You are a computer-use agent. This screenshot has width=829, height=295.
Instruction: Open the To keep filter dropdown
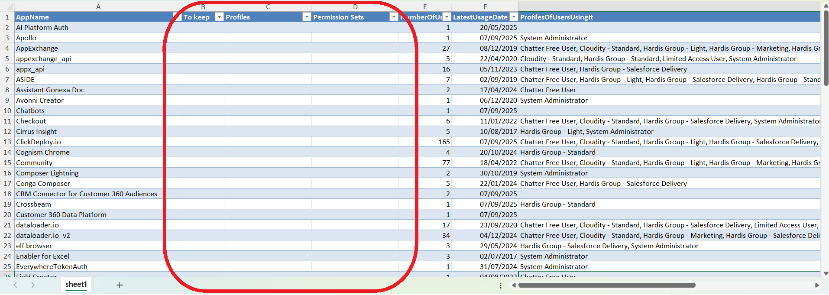219,17
